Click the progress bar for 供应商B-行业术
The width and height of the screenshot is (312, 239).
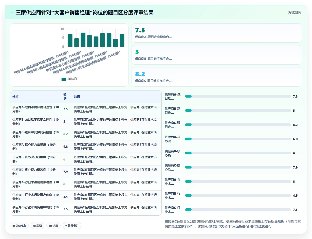point(238,195)
